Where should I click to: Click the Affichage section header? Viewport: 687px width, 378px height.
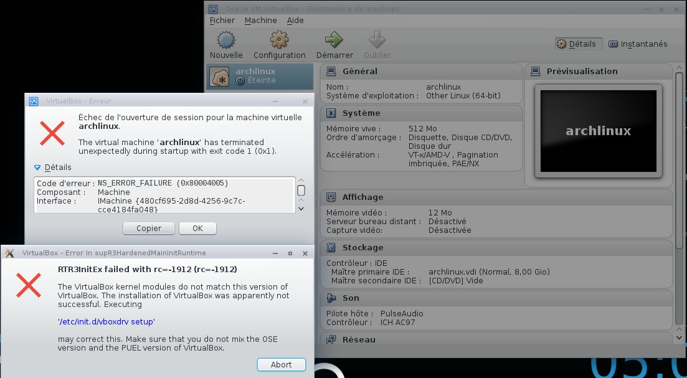(496, 197)
